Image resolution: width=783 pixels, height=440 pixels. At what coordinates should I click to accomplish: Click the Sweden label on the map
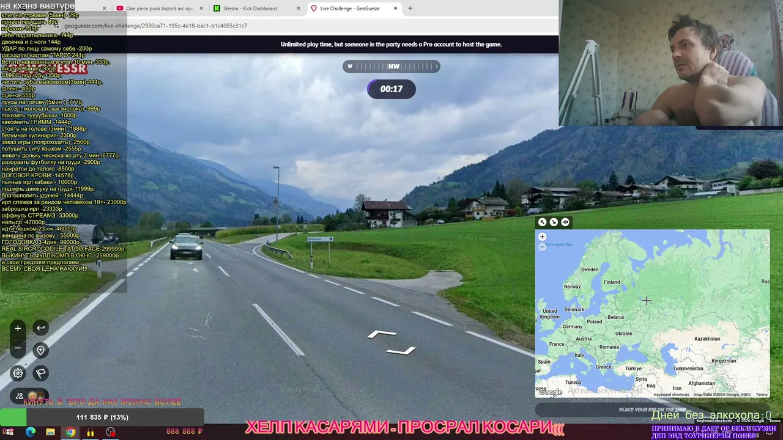point(590,269)
